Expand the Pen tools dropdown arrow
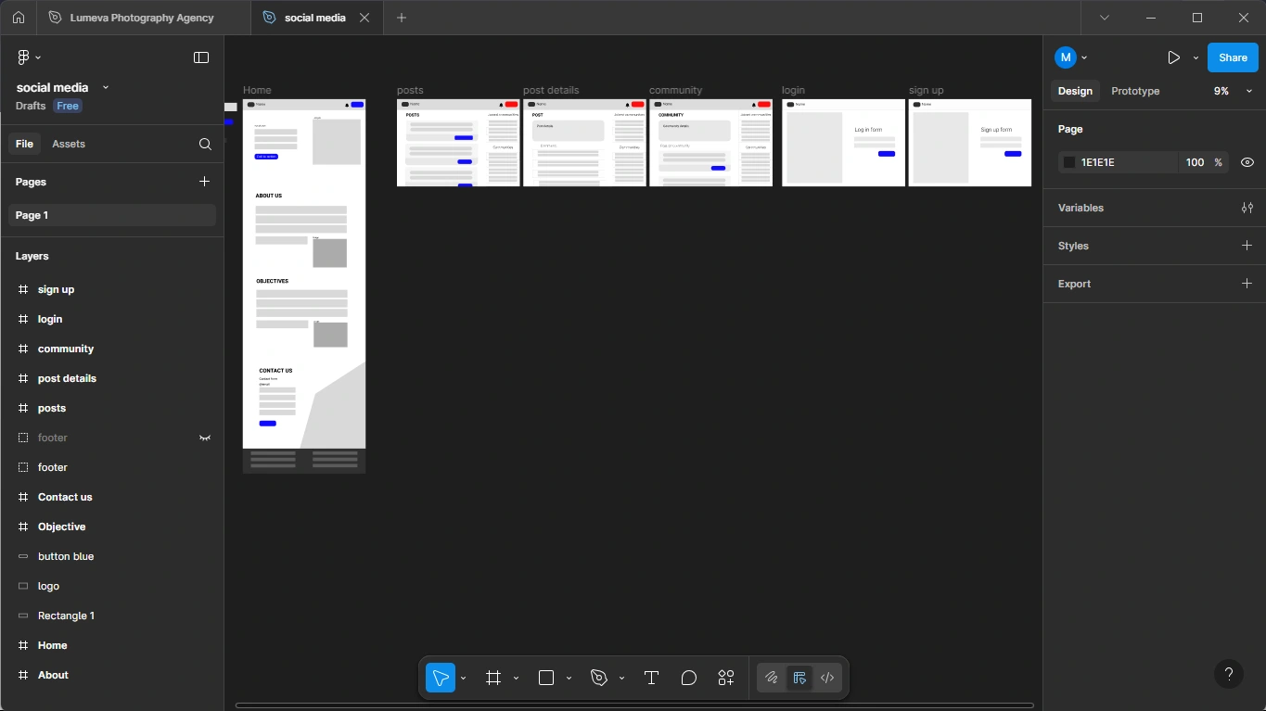 click(621, 679)
